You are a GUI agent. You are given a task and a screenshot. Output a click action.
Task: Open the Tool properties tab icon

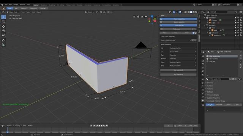point(203,56)
